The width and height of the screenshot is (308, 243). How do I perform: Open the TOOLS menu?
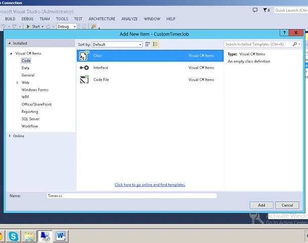[62, 19]
